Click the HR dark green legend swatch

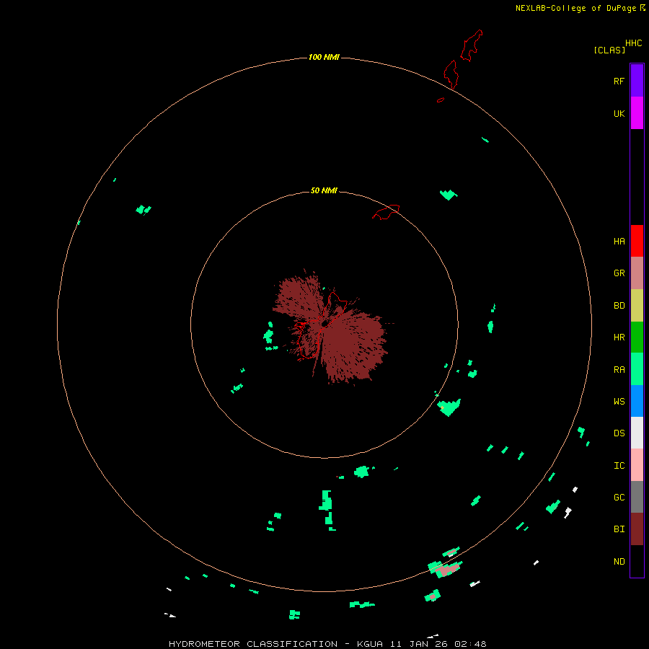pos(637,337)
